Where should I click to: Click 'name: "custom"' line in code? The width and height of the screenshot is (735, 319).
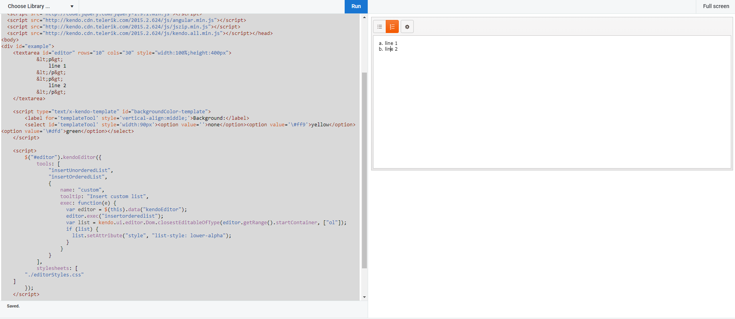coord(82,190)
